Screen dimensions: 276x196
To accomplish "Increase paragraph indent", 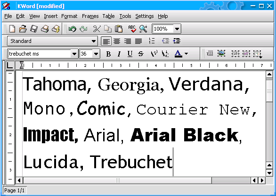I will (177, 41).
